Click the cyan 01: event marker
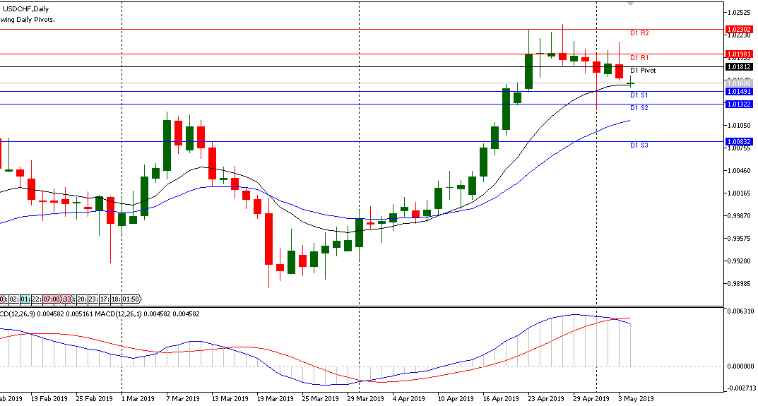Viewport: 758px width, 406px height. point(26,299)
